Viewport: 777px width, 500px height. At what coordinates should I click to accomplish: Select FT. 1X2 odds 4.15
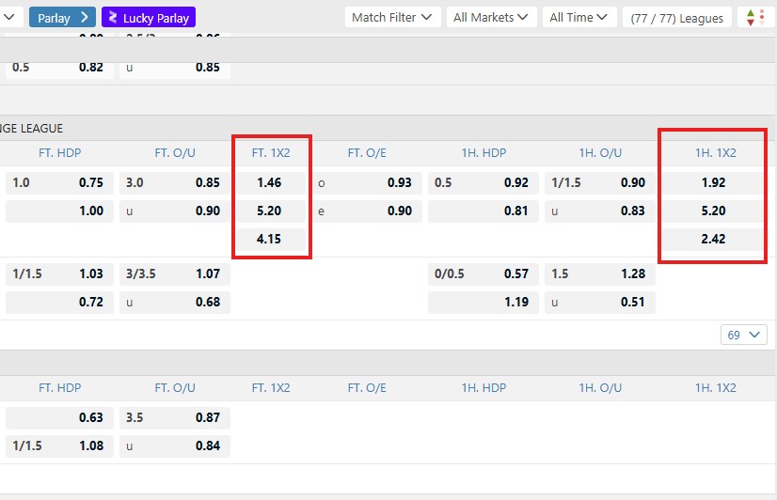pos(270,239)
